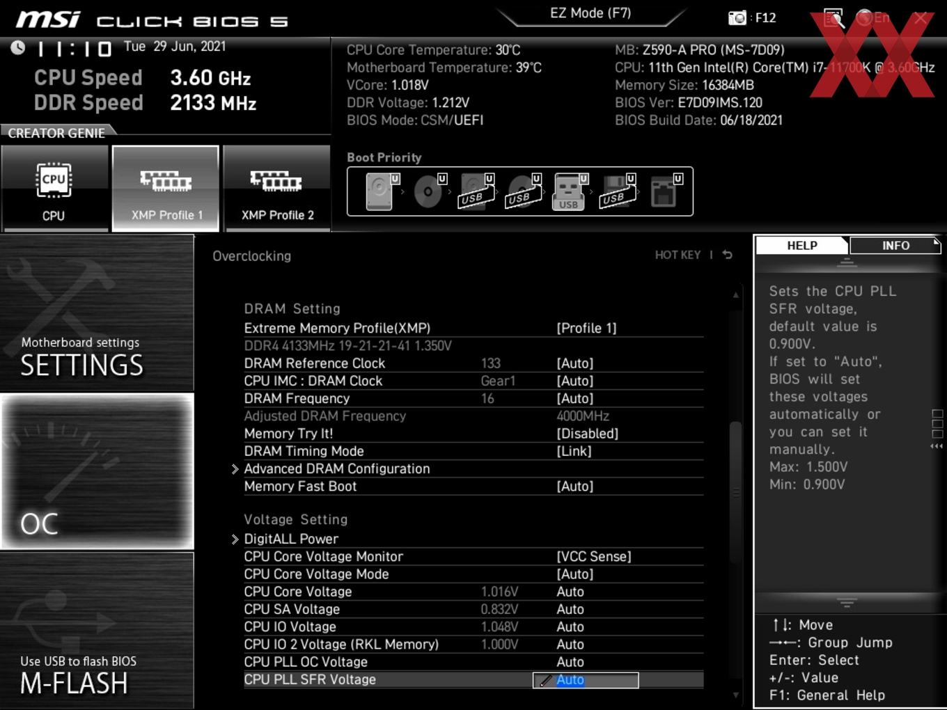947x710 pixels.
Task: Click the USB optical drive boot icon
Action: [524, 191]
